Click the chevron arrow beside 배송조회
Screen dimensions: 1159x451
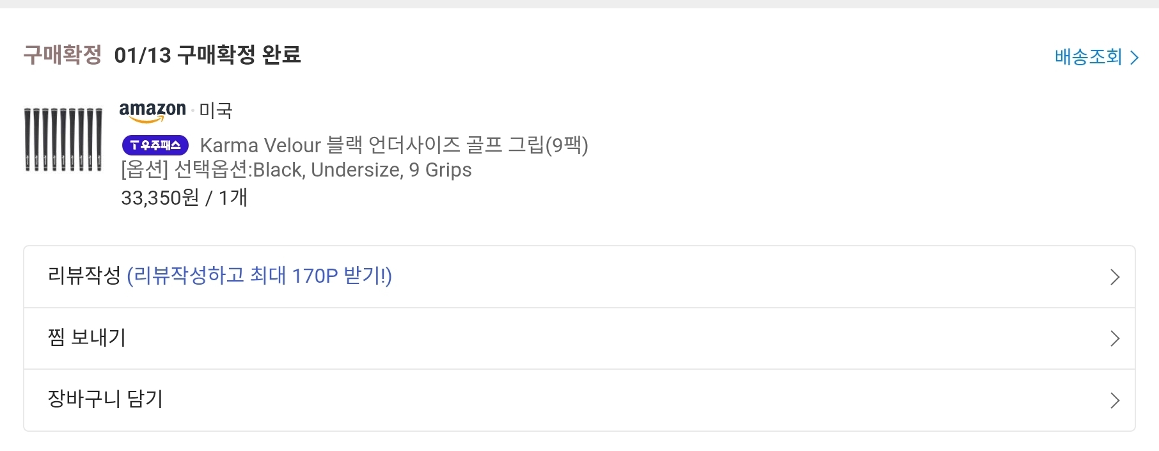[x=1135, y=58]
